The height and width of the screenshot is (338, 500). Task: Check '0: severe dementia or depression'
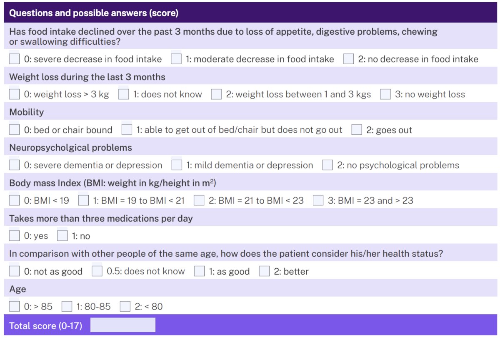pos(15,165)
